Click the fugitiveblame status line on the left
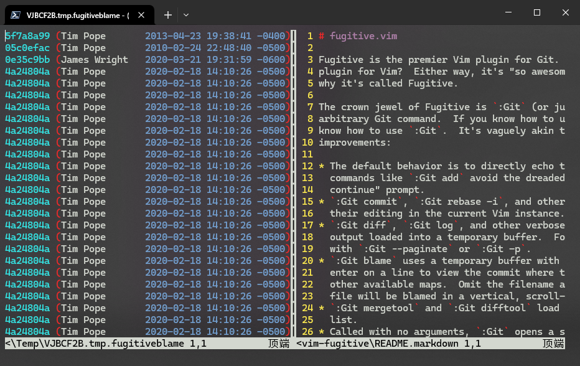 (x=147, y=344)
